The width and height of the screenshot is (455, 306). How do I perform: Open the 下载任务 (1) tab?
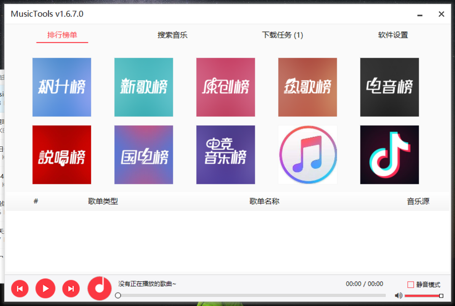(282, 35)
